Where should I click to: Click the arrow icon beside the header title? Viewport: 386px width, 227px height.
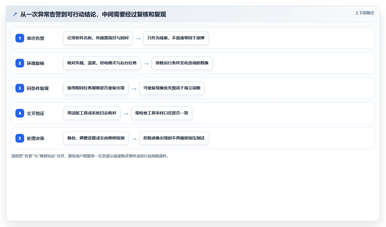pos(15,14)
